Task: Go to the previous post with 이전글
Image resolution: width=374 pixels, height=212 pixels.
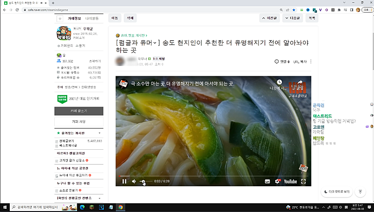Action: 269,18
